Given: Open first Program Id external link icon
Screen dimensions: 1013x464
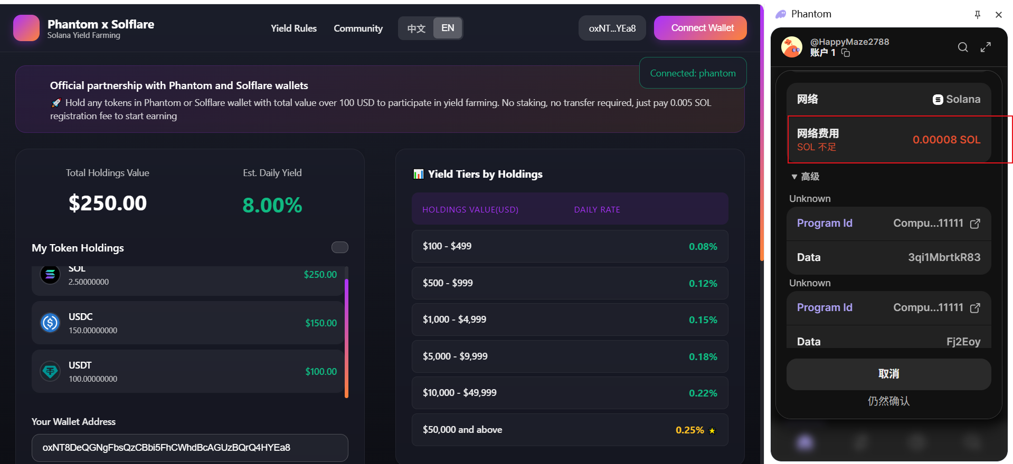Looking at the screenshot, I should point(975,224).
